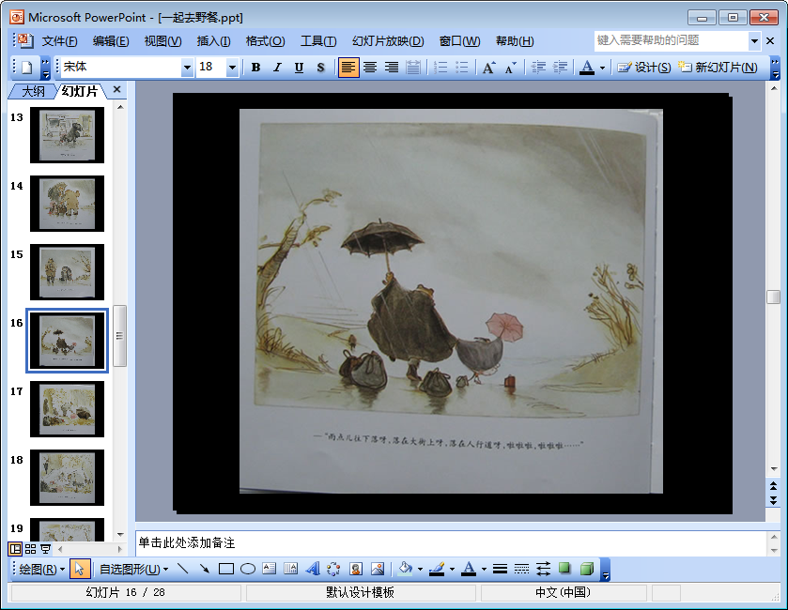Open the 帮助(H) menu

tap(515, 41)
